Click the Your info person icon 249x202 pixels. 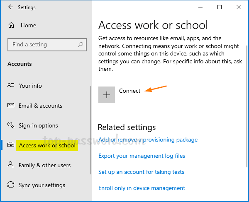pos(11,86)
